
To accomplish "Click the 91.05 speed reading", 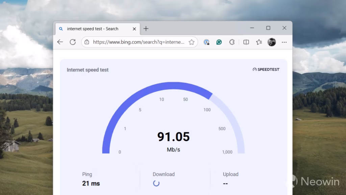I will click(x=173, y=137).
